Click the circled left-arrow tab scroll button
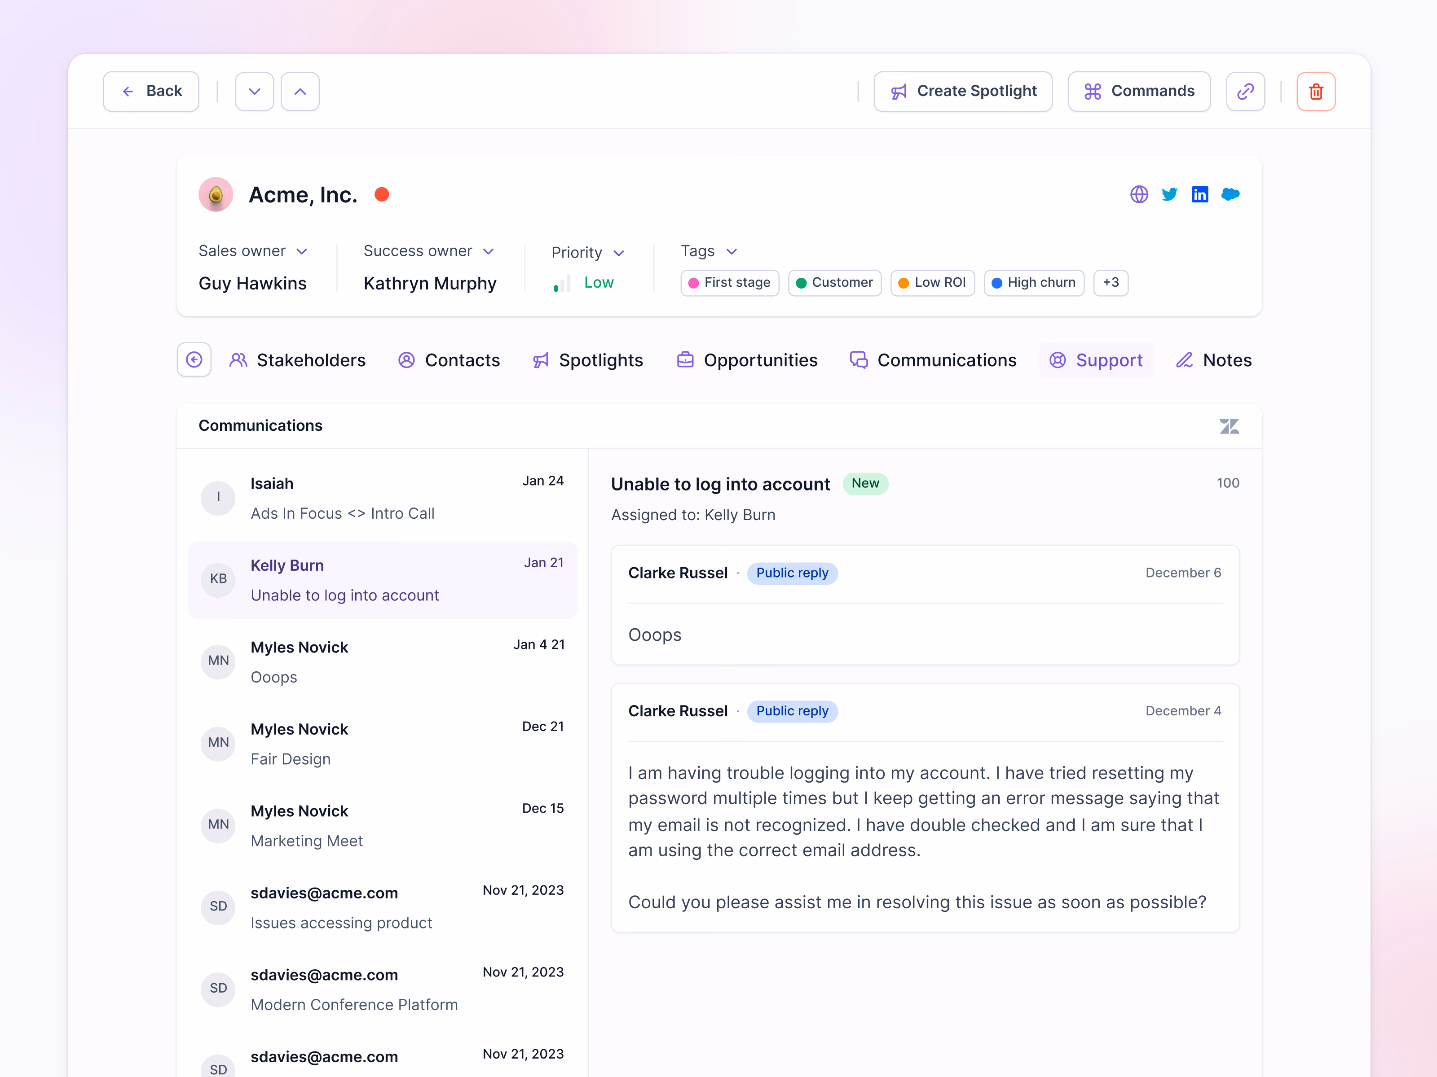 194,359
